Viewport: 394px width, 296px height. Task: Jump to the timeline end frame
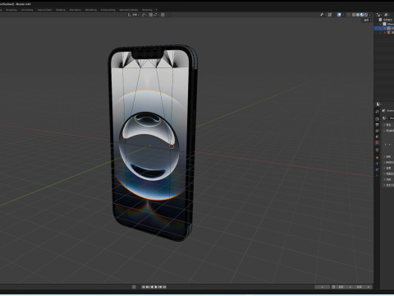(x=164, y=287)
